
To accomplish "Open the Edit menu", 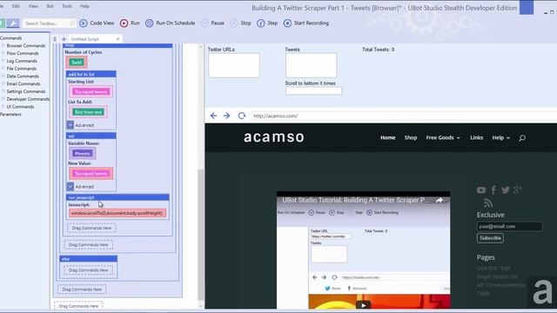I will coord(16,6).
